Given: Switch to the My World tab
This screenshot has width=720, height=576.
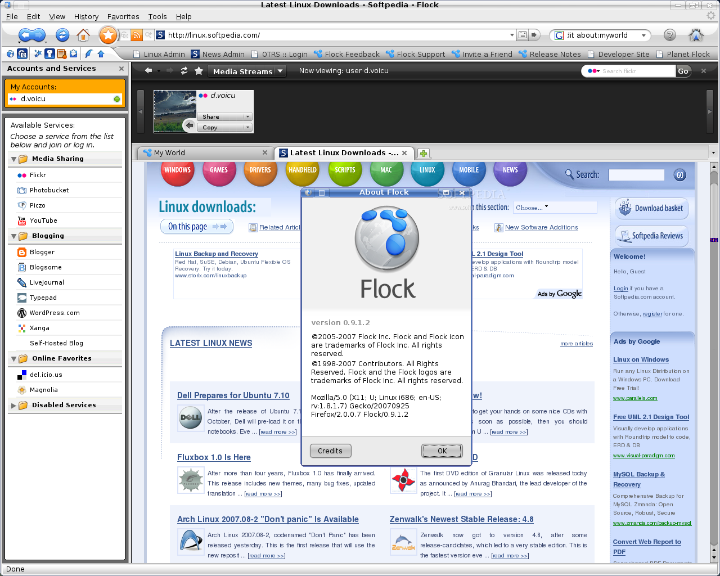Looking at the screenshot, I should (x=205, y=153).
